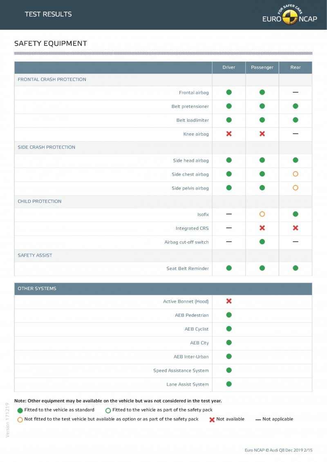Select the Rear column header
Image resolution: width=327 pixels, height=462 pixels.
point(296,67)
